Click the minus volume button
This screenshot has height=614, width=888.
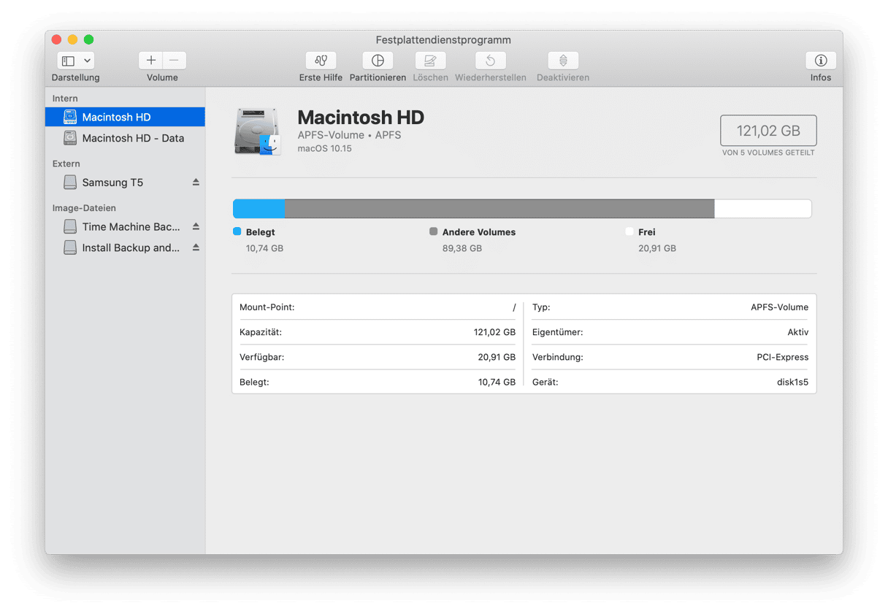pos(174,61)
